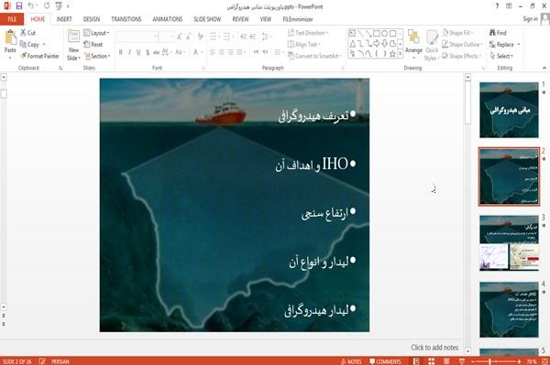Click the New Slide icon
Screen dimensions: 550x365
(73, 37)
